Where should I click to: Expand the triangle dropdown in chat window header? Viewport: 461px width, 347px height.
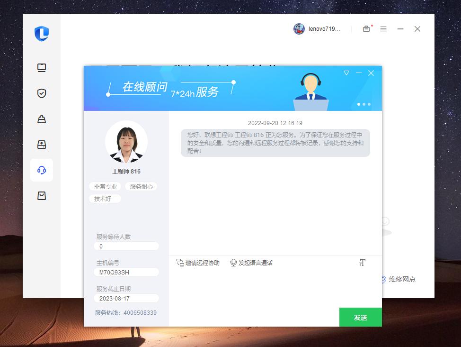[x=346, y=73]
